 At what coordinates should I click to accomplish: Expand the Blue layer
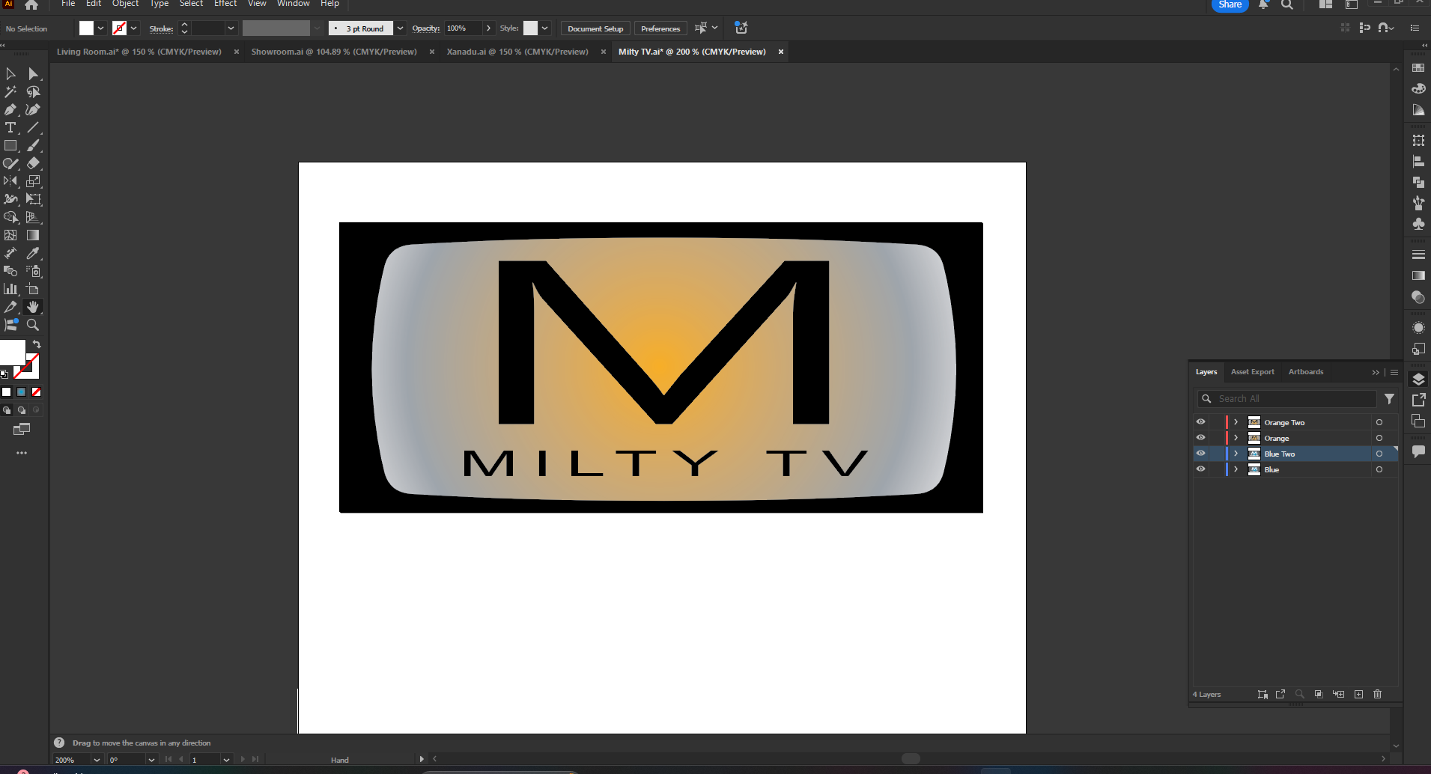(1236, 469)
